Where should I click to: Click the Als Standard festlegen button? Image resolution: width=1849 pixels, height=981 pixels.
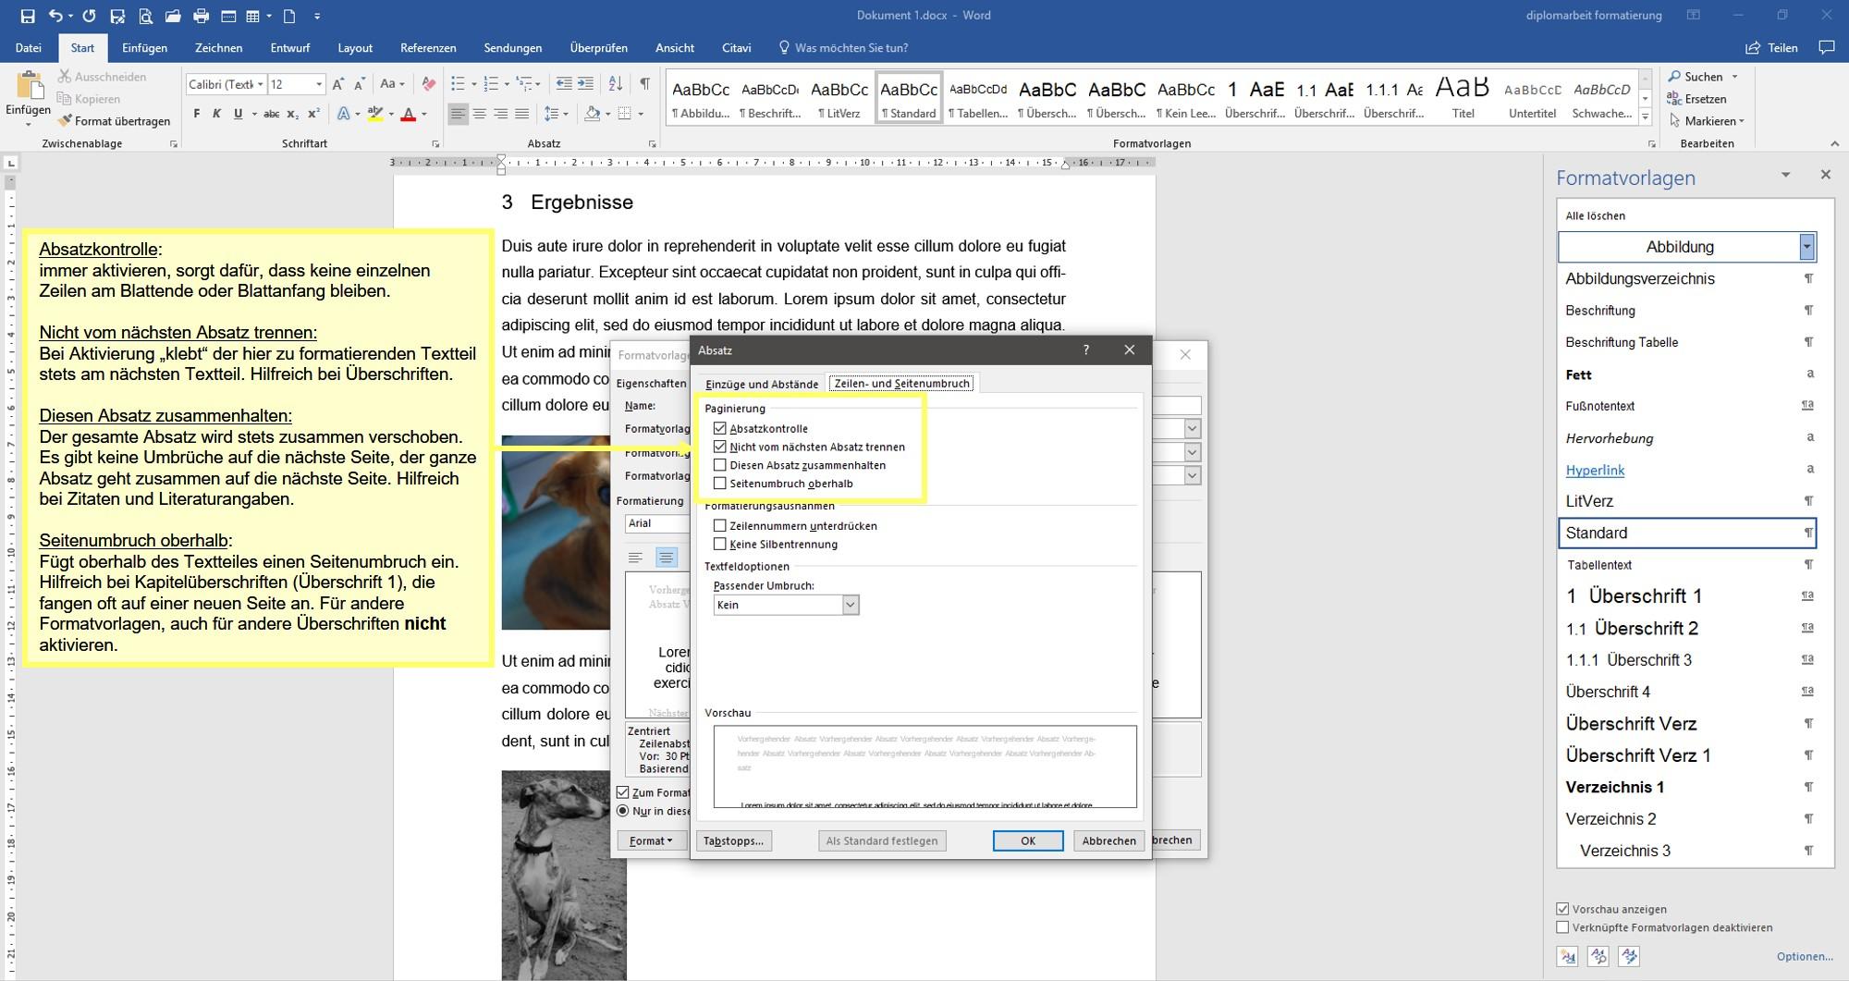tap(881, 840)
